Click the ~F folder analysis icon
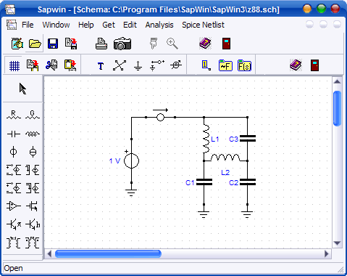This screenshot has height=276, width=347. pos(225,65)
